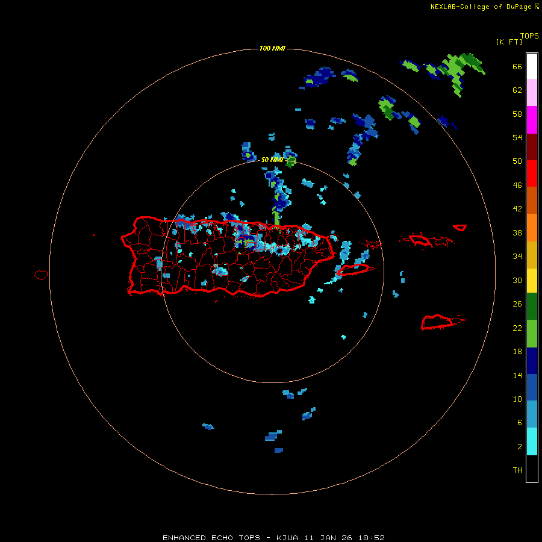The width and height of the screenshot is (542, 542).
Task: Select the 38 legend number
Action: (517, 232)
